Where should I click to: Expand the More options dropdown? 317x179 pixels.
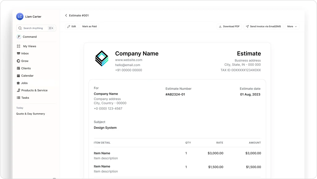pyautogui.click(x=292, y=27)
